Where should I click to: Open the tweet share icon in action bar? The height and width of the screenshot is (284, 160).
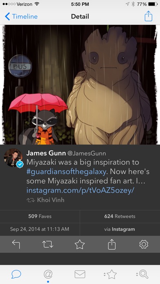click(x=111, y=244)
